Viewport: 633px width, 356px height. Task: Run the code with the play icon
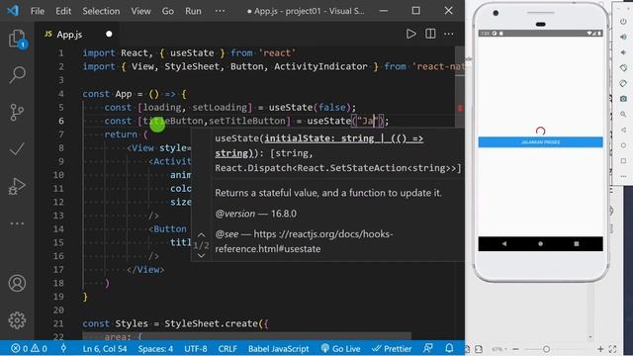coord(411,34)
